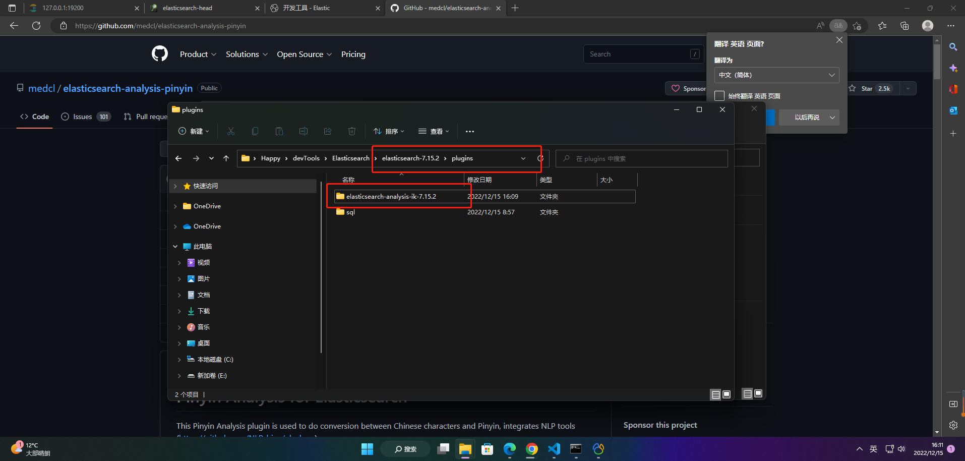Viewport: 965px width, 461px height.
Task: Click the plugins folder search box
Action: click(642, 158)
